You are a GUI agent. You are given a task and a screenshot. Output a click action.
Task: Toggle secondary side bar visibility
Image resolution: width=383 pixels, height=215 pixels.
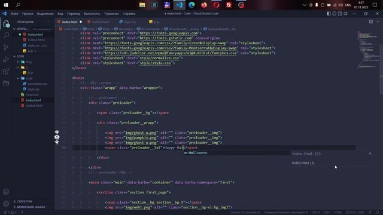click(340, 14)
